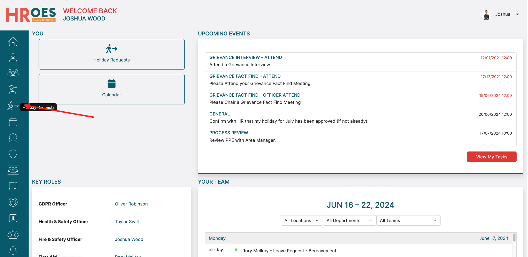Open the Calendar tile
The image size is (528, 257).
click(x=111, y=89)
